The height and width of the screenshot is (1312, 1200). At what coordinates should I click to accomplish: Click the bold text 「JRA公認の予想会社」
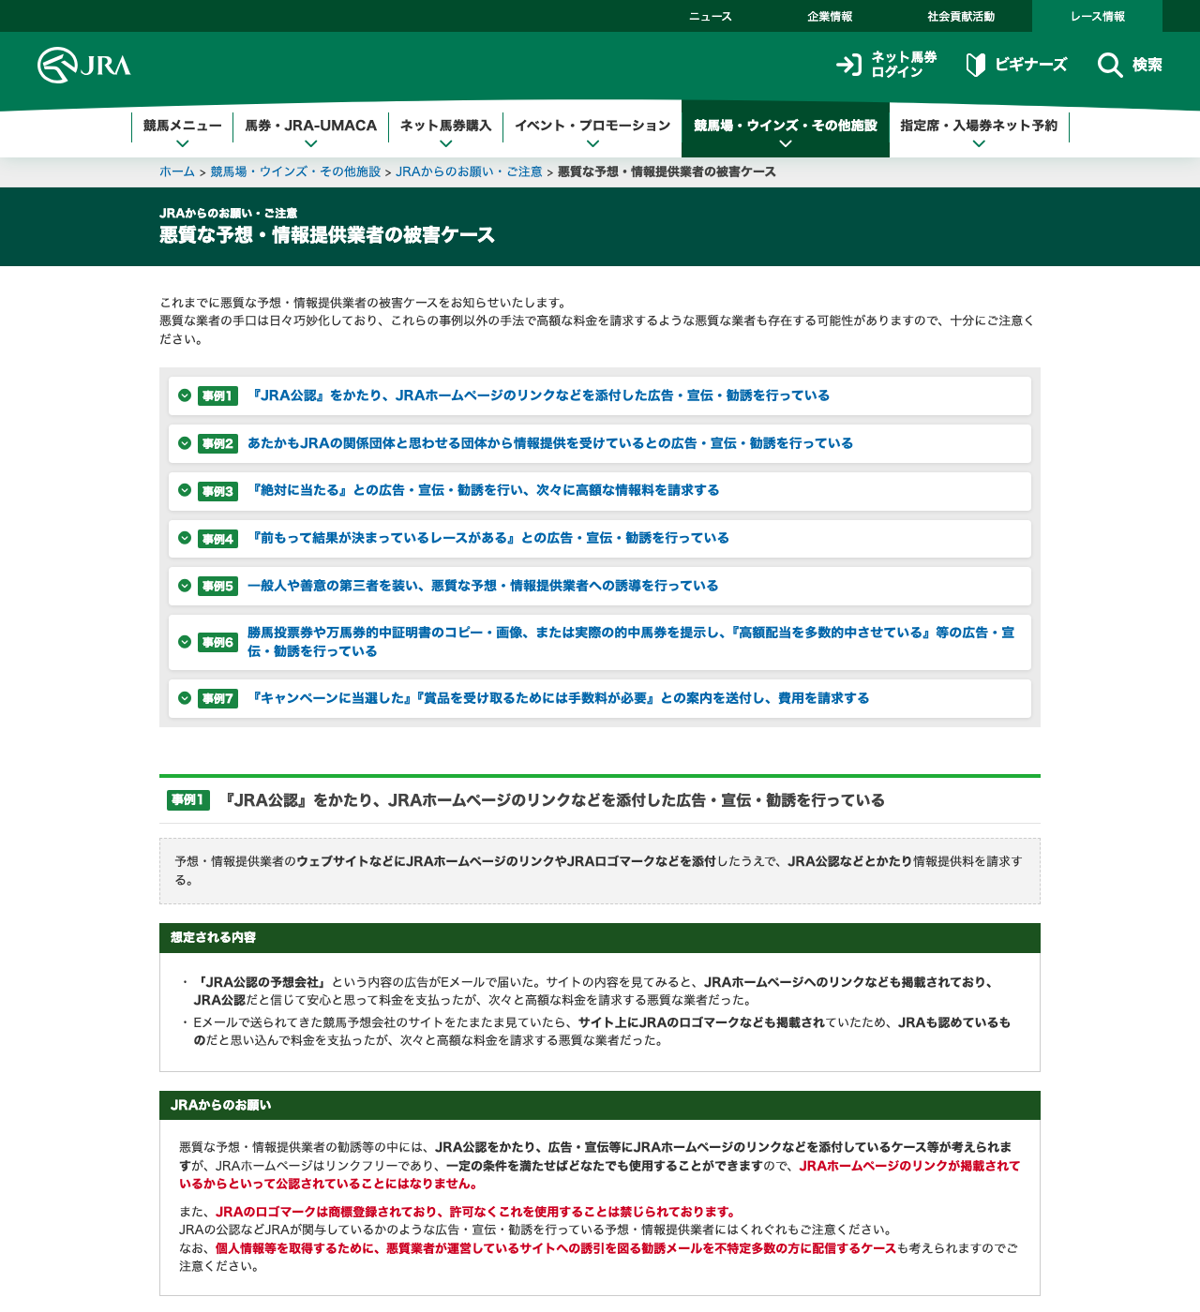point(261,982)
